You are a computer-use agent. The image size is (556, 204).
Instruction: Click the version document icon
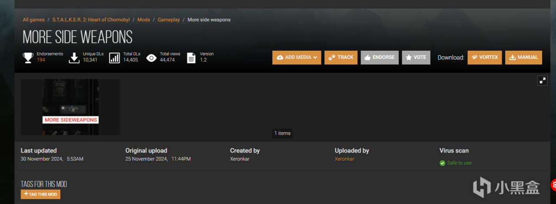point(191,58)
